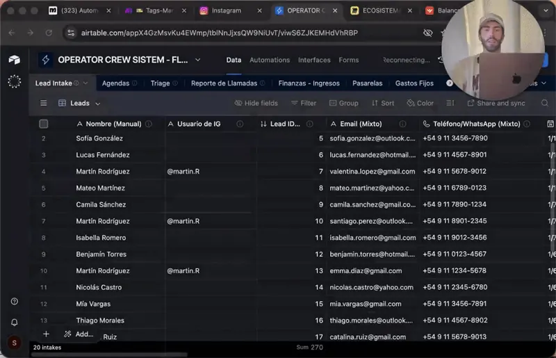556x358 pixels.
Task: Reload the page
Action: click(49, 33)
